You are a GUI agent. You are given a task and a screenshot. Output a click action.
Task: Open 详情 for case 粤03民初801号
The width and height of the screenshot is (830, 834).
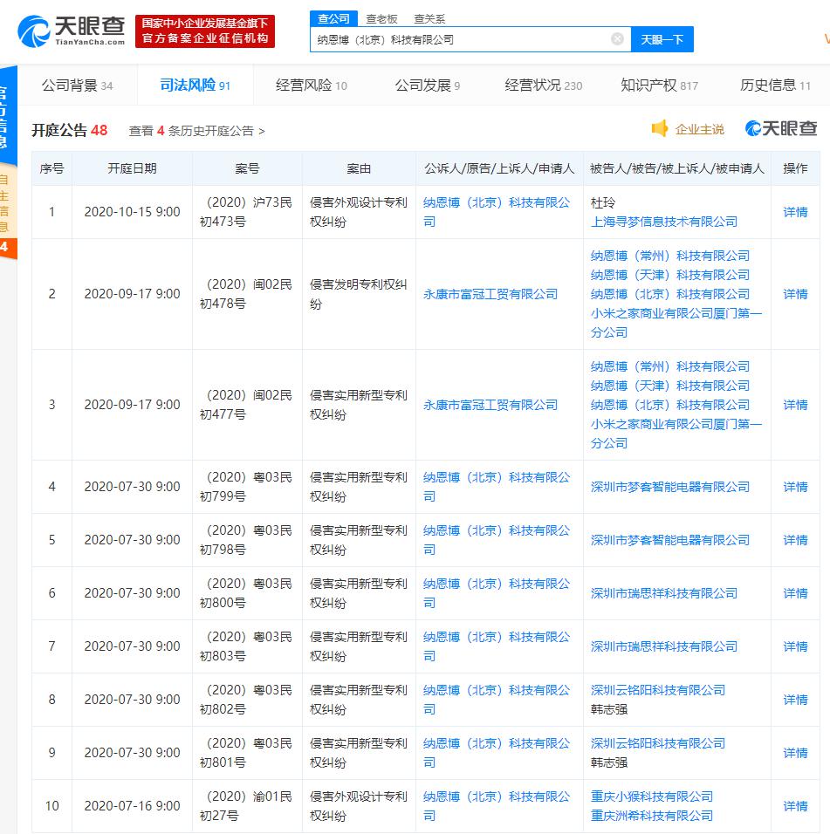pos(795,753)
